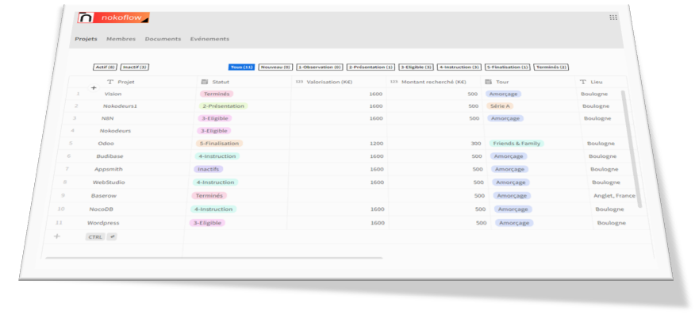Open the apps grid icon
The width and height of the screenshot is (699, 315).
click(613, 17)
